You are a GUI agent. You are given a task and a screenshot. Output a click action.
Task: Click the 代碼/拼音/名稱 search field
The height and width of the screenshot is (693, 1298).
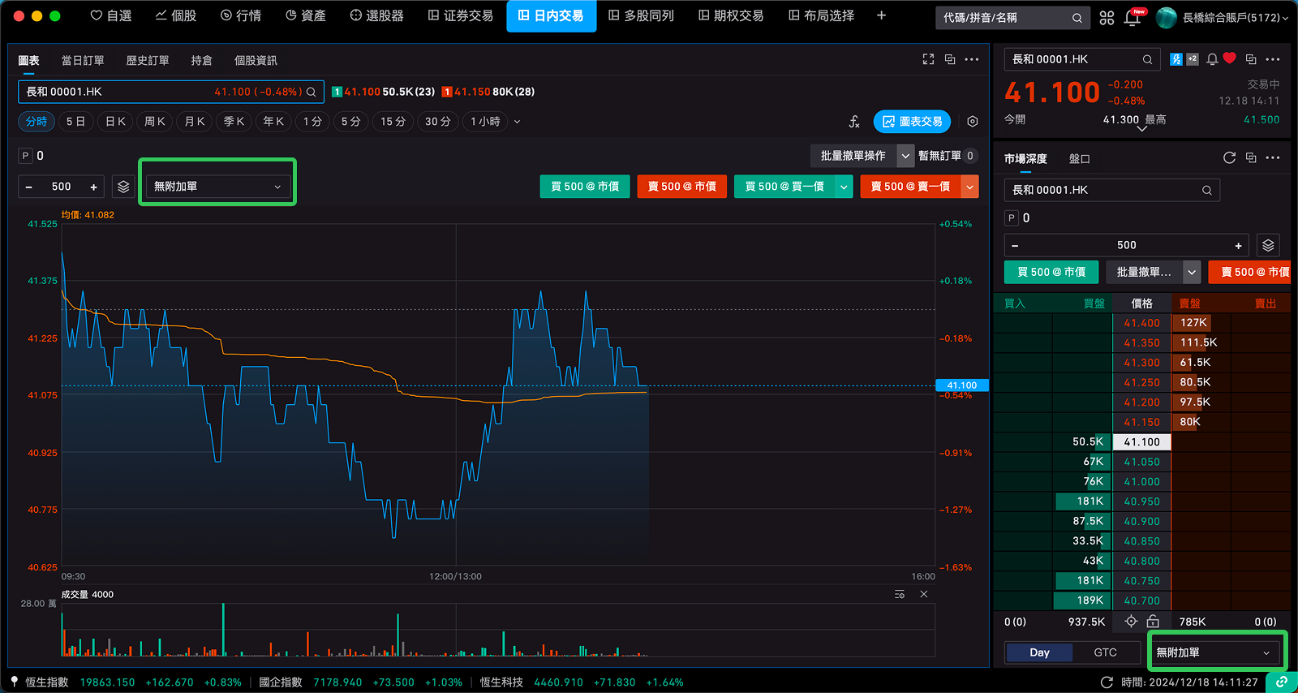coord(1004,18)
